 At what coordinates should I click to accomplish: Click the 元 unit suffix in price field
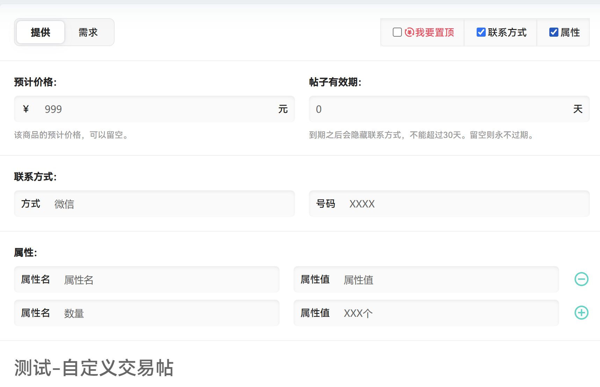pyautogui.click(x=283, y=109)
